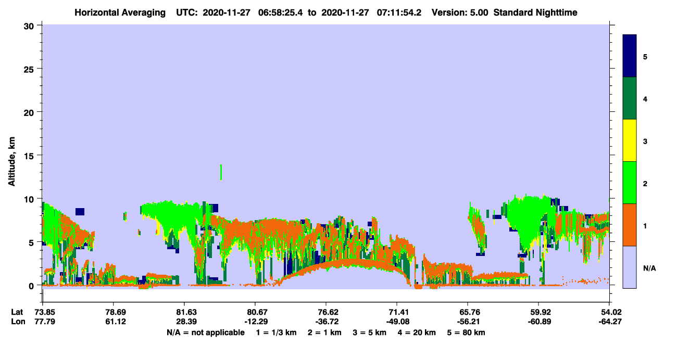This screenshot has height=347, width=677.
Task: Click the lavender N/A color bar segment
Action: pos(630,267)
